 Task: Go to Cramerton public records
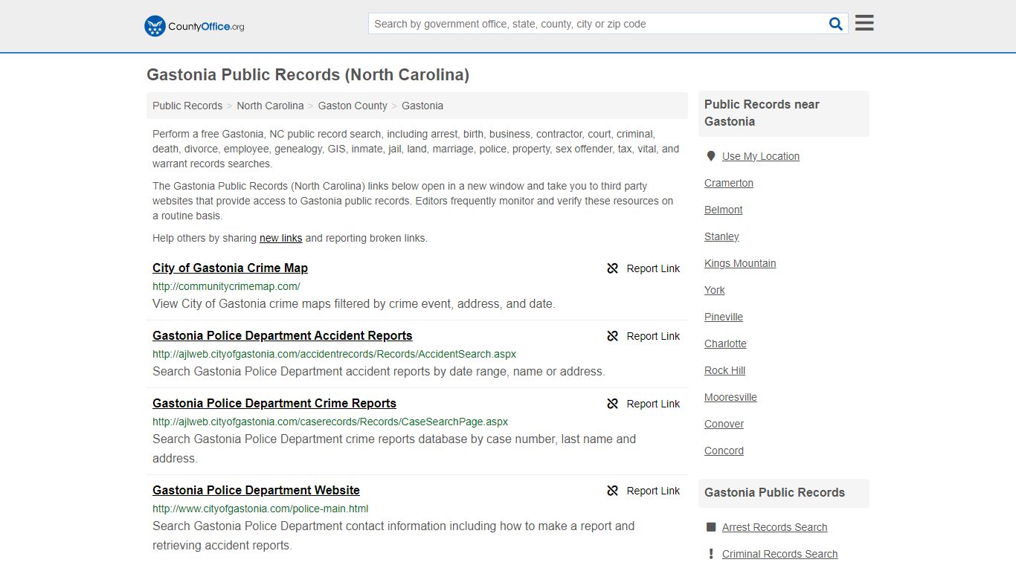pyautogui.click(x=729, y=183)
